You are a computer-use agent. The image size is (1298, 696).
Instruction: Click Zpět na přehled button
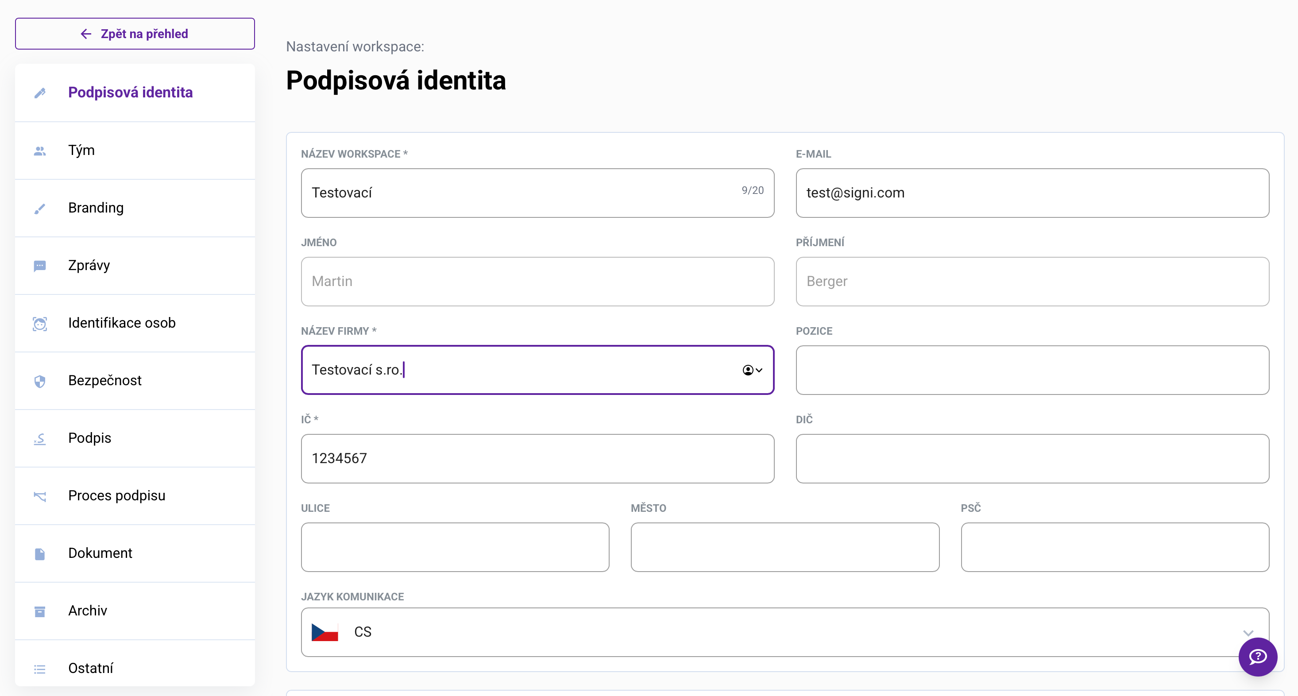pyautogui.click(x=135, y=34)
